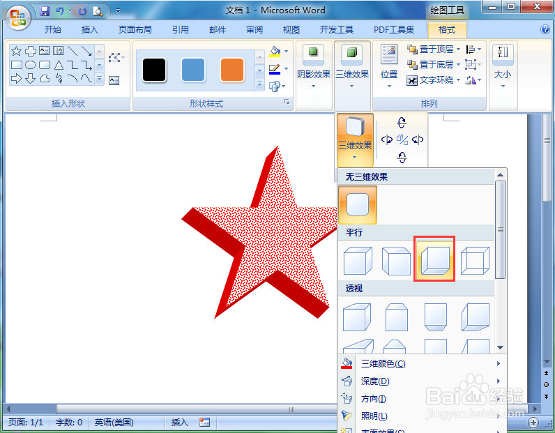Open the group objects menu
This screenshot has width=555, height=433.
(473, 64)
